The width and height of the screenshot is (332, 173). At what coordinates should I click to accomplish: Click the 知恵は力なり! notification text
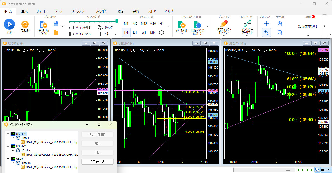click(x=308, y=26)
